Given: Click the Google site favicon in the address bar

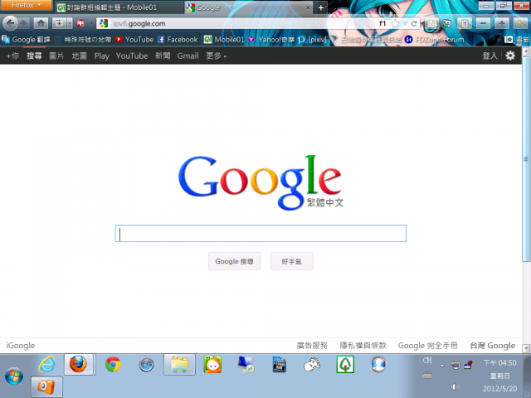Looking at the screenshot, I should click(x=104, y=23).
